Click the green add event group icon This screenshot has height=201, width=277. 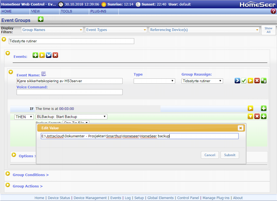pyautogui.click(x=41, y=19)
